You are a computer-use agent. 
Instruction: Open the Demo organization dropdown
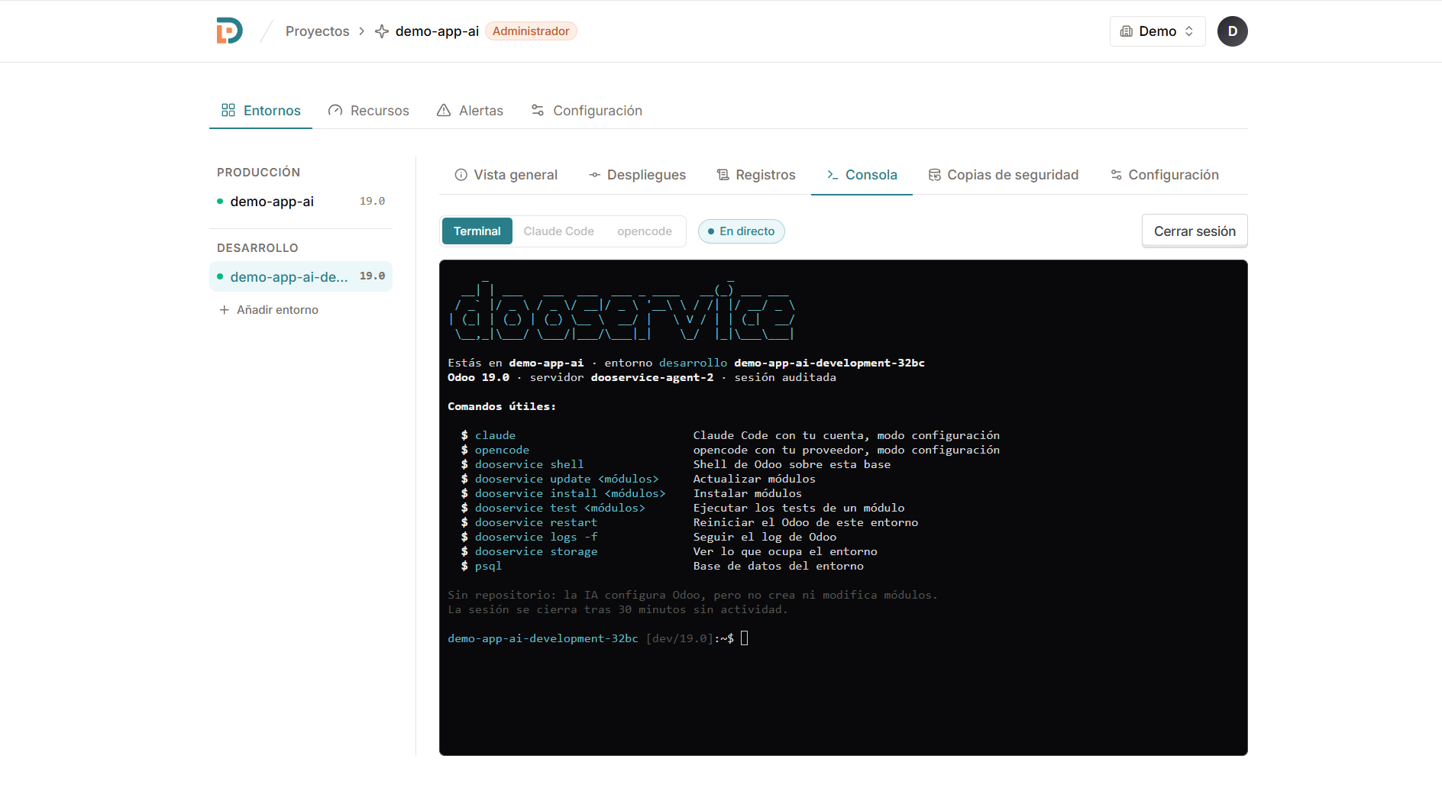(1157, 31)
